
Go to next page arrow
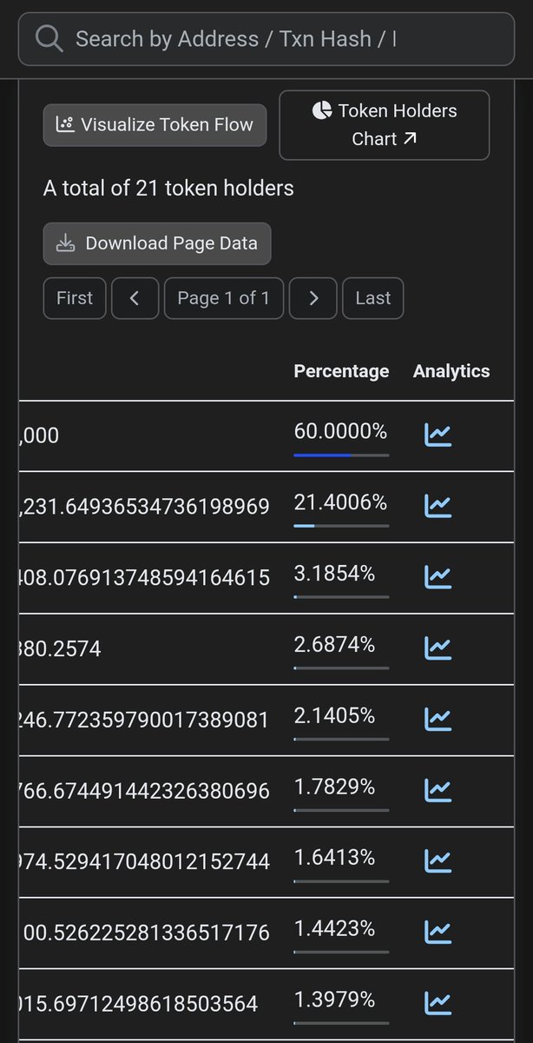coord(313,298)
